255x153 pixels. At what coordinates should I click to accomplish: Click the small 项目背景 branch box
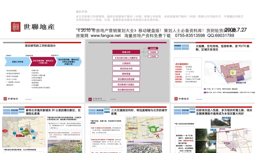(153, 48)
